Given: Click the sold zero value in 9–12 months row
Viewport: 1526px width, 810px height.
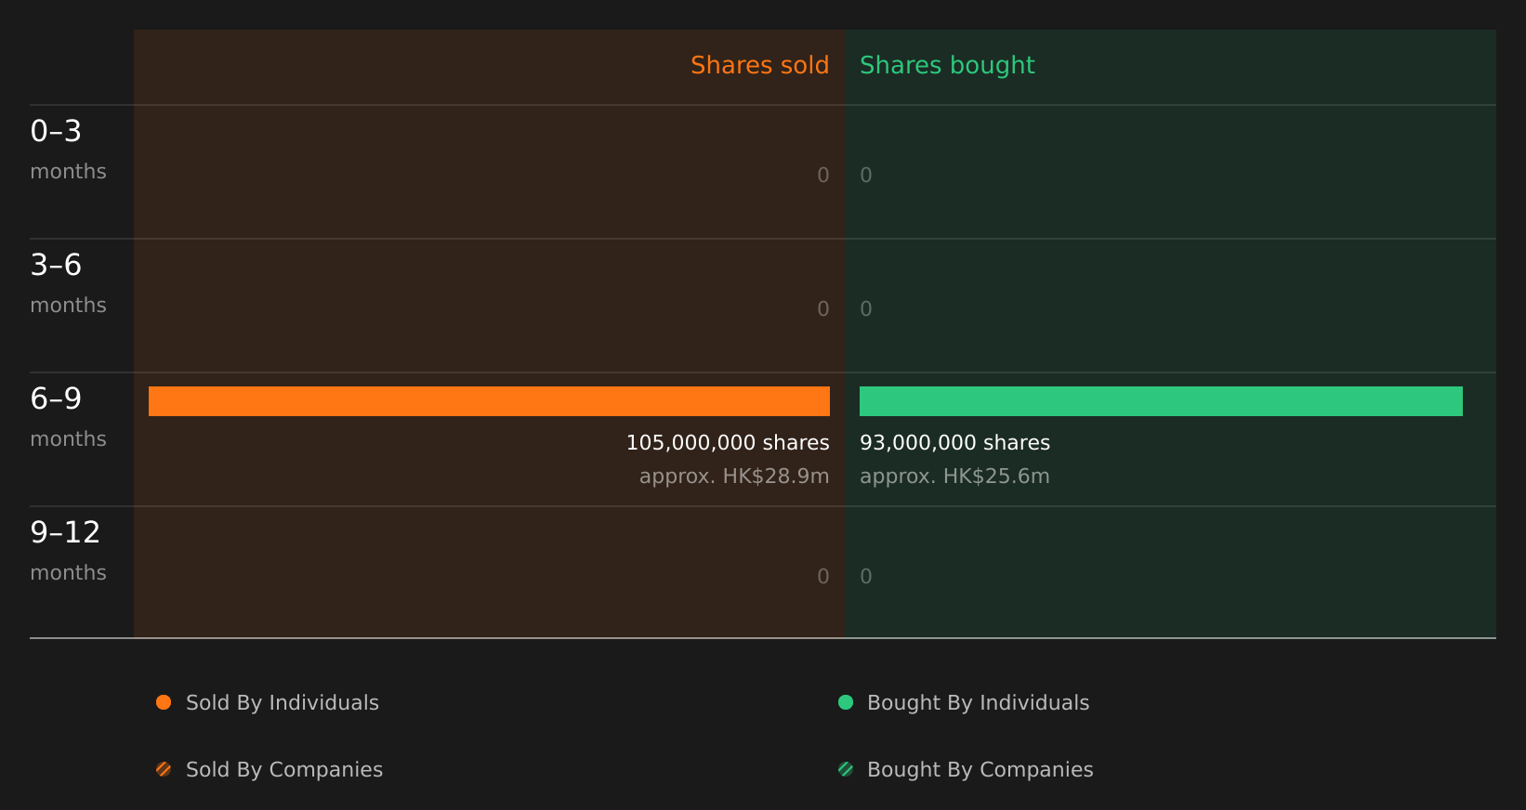Looking at the screenshot, I should (823, 577).
